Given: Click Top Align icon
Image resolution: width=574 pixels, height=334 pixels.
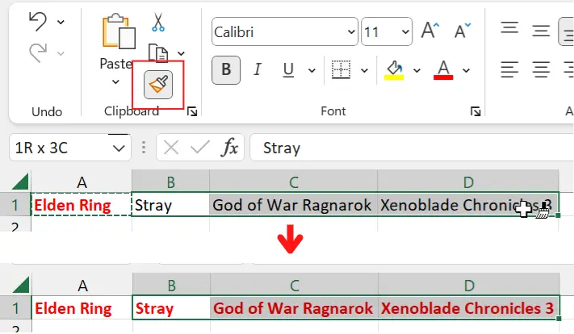Looking at the screenshot, I should point(509,28).
